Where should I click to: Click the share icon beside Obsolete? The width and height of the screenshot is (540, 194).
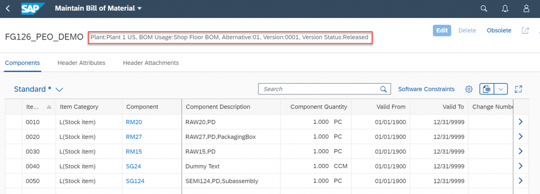(525, 30)
